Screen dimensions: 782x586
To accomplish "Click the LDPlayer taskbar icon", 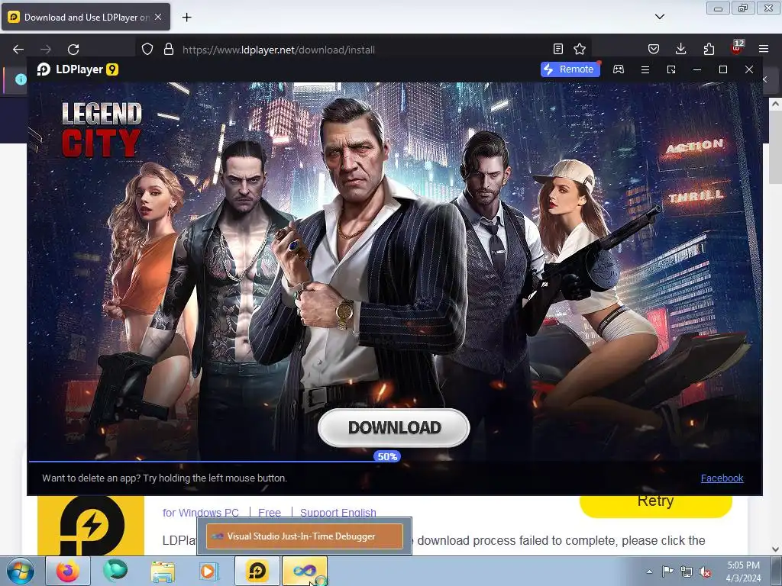I will (x=257, y=571).
